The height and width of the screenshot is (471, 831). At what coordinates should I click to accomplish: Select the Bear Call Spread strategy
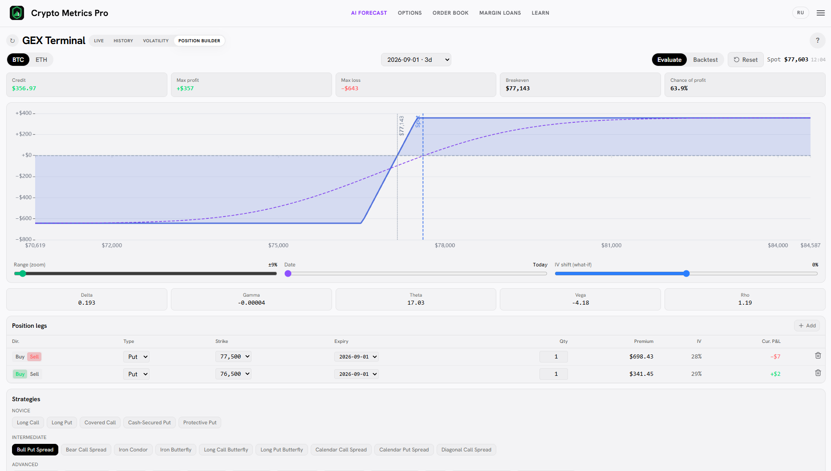pos(86,450)
